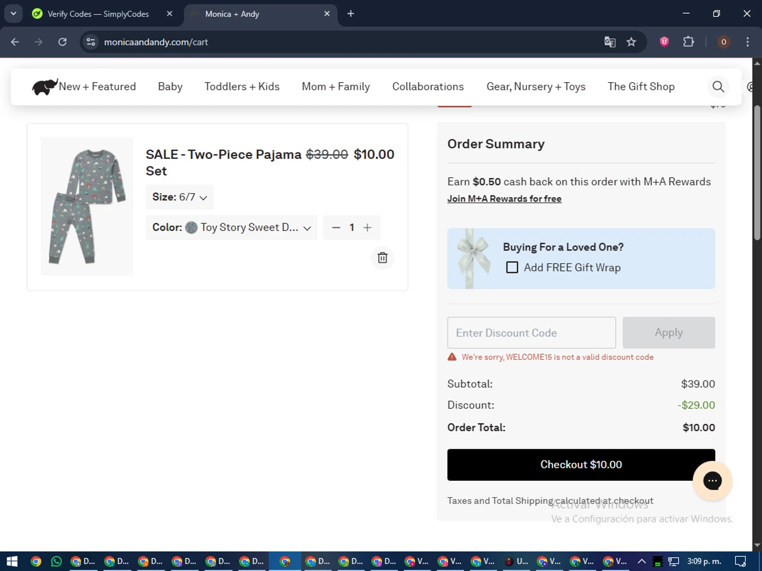Delete the pajama set with trash icon

click(383, 258)
